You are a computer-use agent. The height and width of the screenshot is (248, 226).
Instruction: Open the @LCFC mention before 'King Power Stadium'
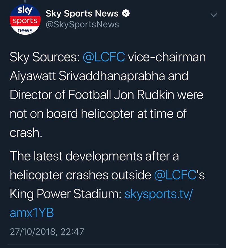175,175
